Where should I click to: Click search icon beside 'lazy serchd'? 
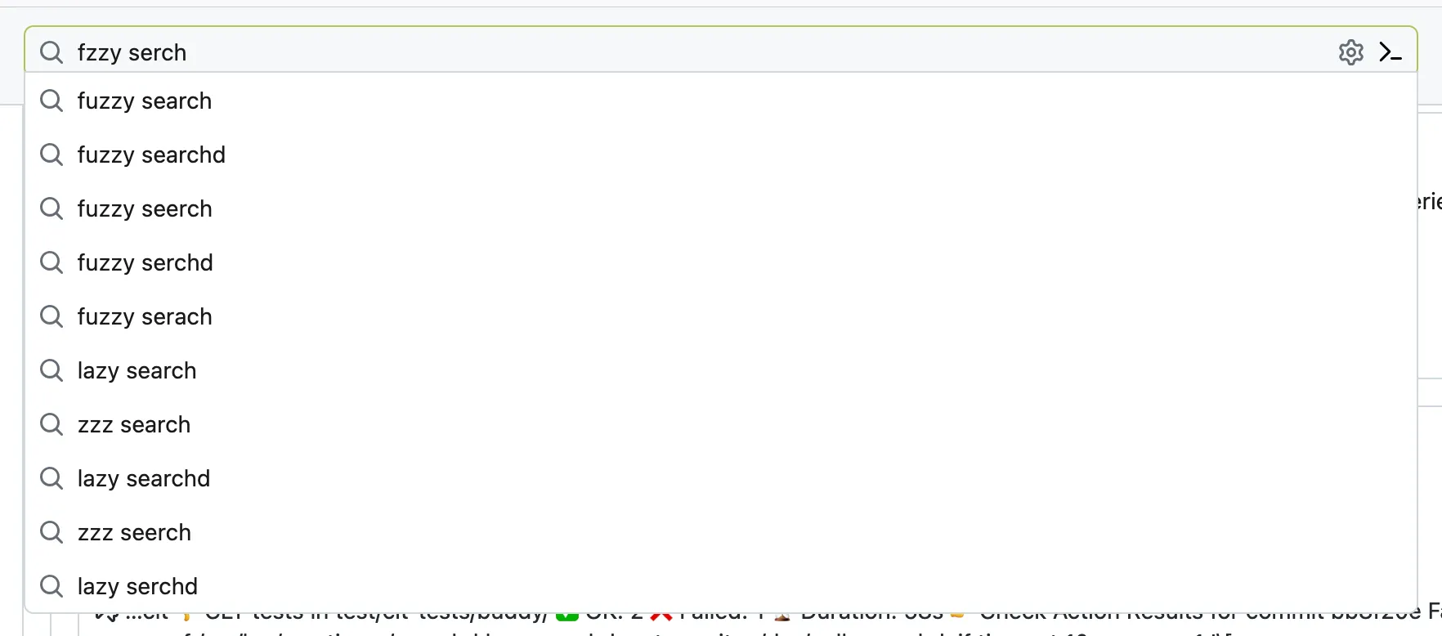click(51, 586)
